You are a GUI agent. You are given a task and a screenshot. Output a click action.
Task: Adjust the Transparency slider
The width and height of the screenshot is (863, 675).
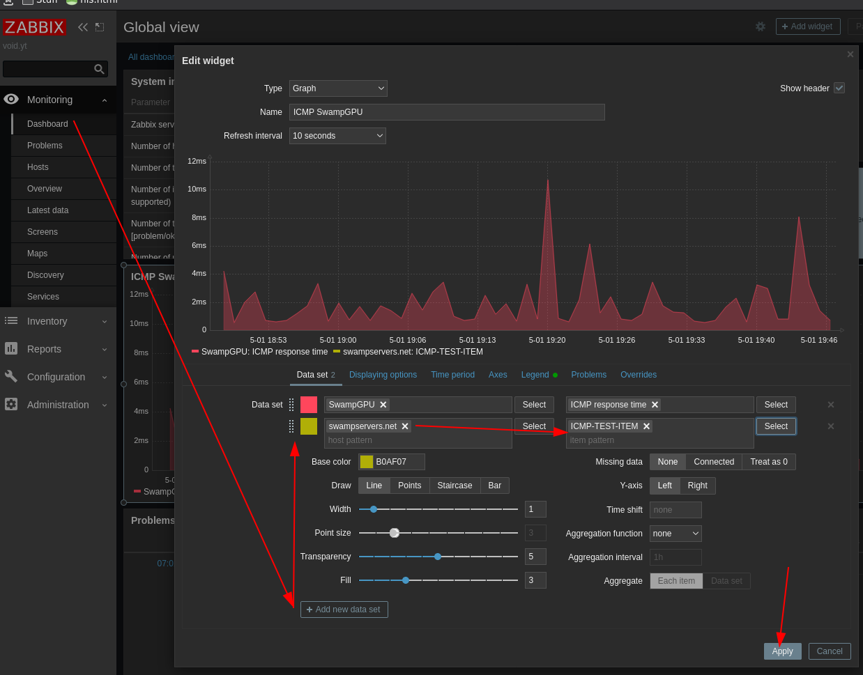[438, 557]
